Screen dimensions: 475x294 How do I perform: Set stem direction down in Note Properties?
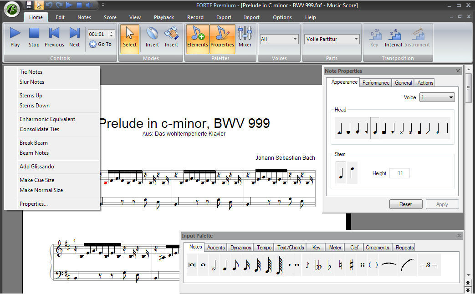point(352,173)
